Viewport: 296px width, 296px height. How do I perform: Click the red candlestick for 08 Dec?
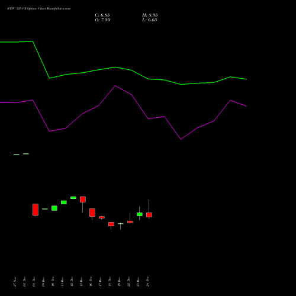[36, 210]
